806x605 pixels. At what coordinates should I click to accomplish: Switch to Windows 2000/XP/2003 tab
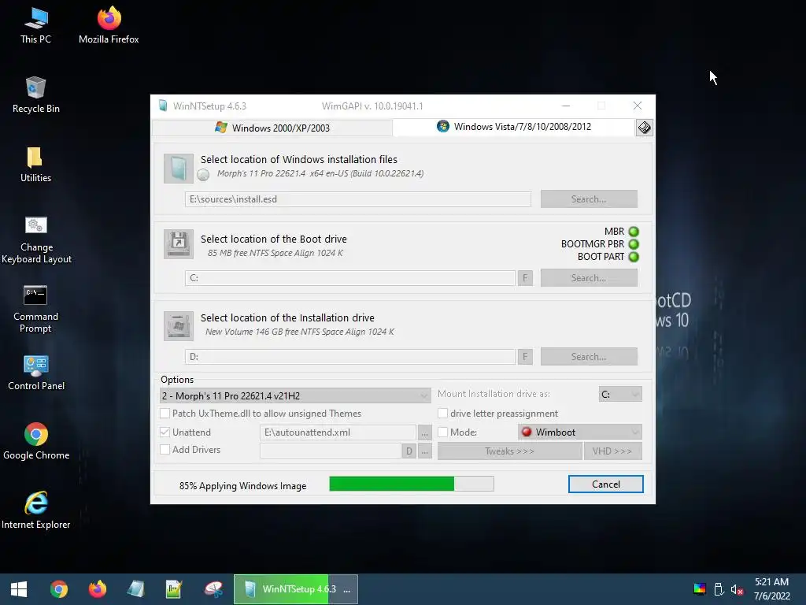click(x=272, y=128)
